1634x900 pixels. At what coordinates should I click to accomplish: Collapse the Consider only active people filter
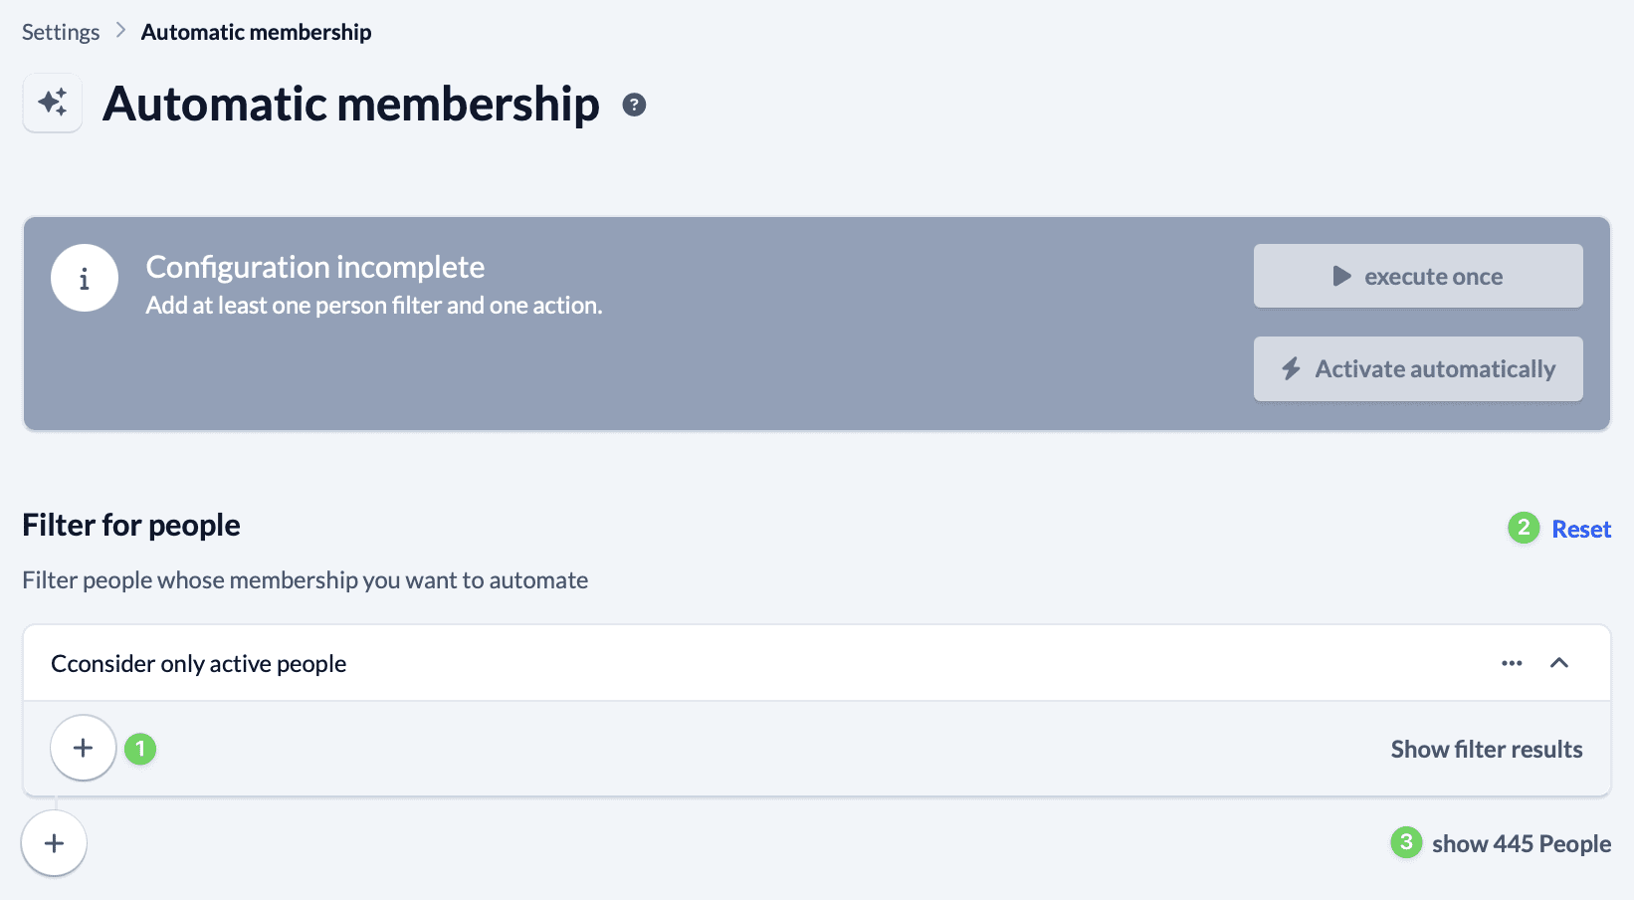(1559, 663)
